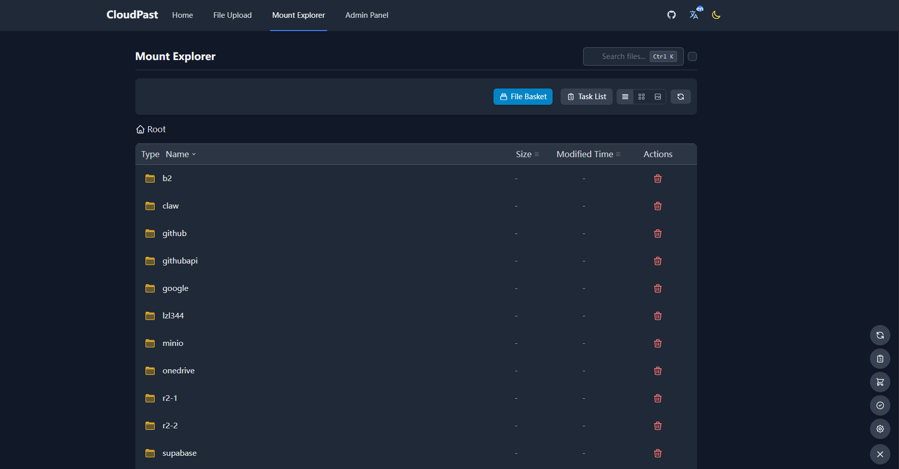Click the floating refresh button
The image size is (899, 469).
click(x=880, y=335)
